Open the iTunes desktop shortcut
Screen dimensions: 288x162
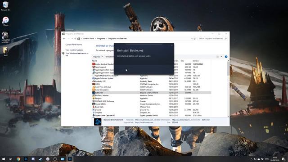pos(5,21)
